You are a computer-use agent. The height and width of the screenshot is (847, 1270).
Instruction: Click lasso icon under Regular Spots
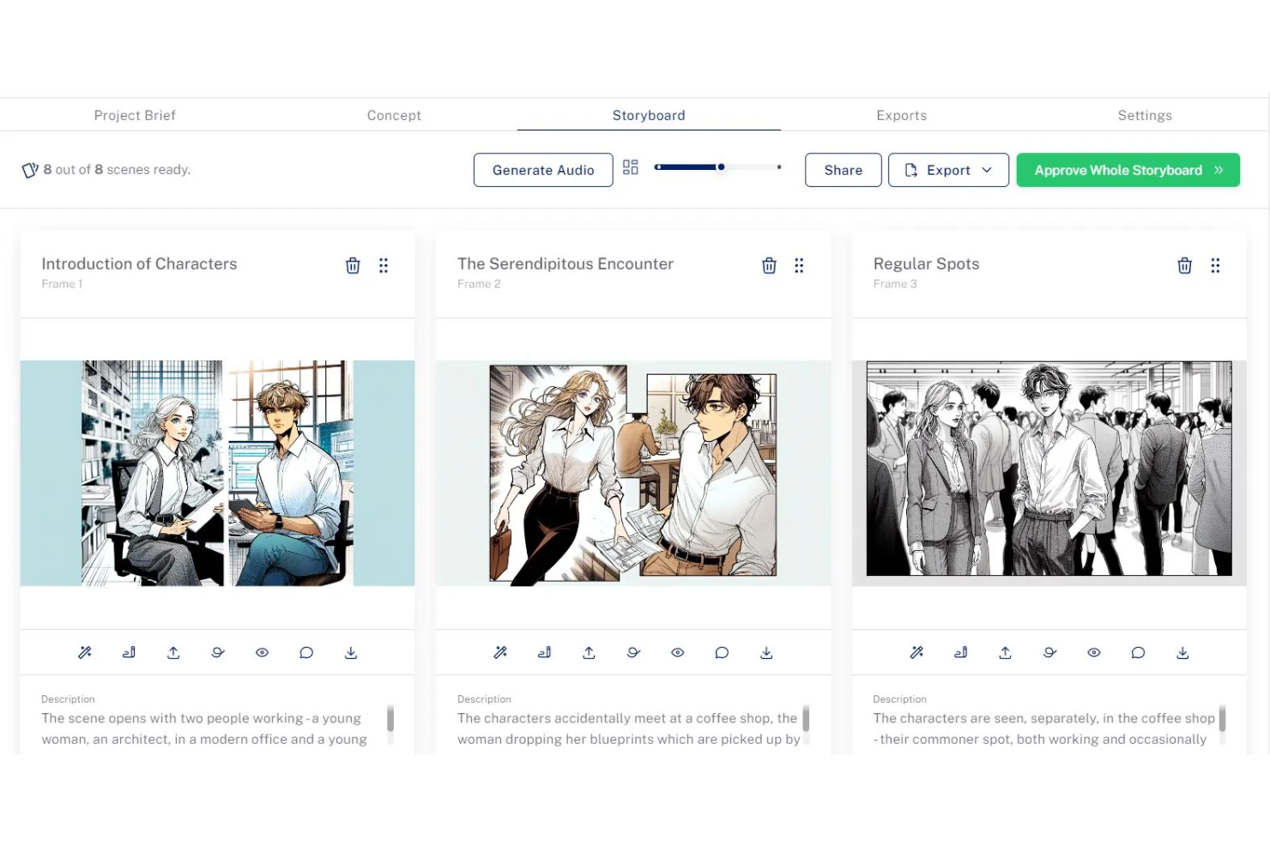tap(1049, 653)
